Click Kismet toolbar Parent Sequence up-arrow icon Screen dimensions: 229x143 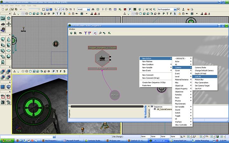coord(71,33)
